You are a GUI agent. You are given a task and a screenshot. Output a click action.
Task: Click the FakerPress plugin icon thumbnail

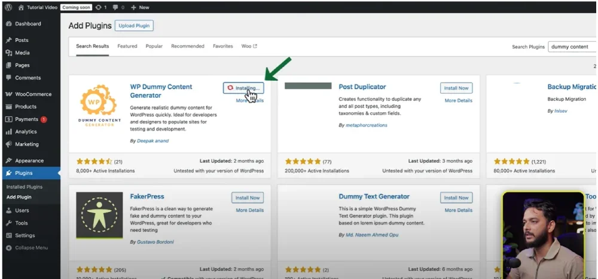click(99, 216)
